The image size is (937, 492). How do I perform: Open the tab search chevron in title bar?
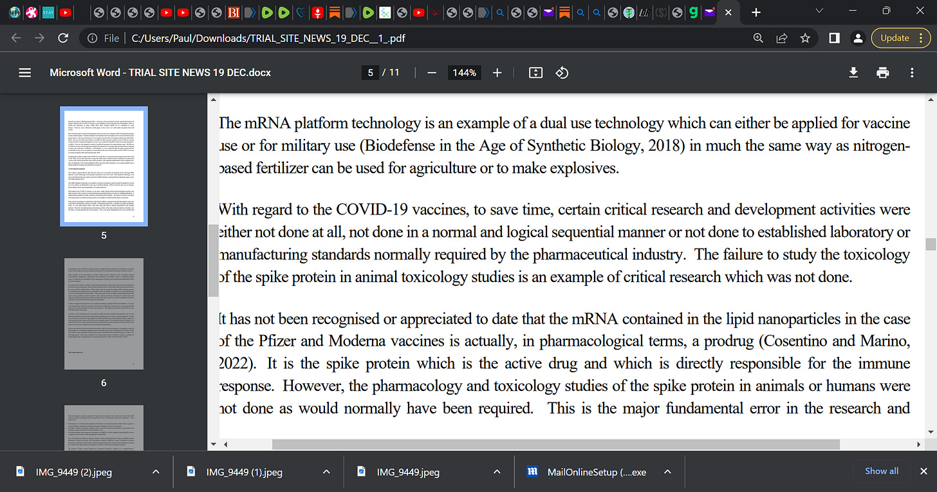coord(819,11)
